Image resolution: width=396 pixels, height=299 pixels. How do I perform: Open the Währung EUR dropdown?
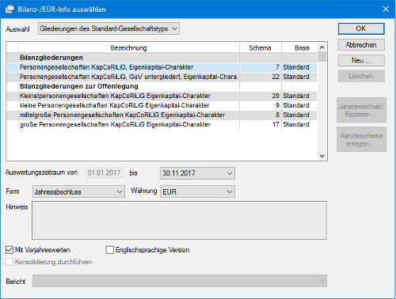(197, 191)
